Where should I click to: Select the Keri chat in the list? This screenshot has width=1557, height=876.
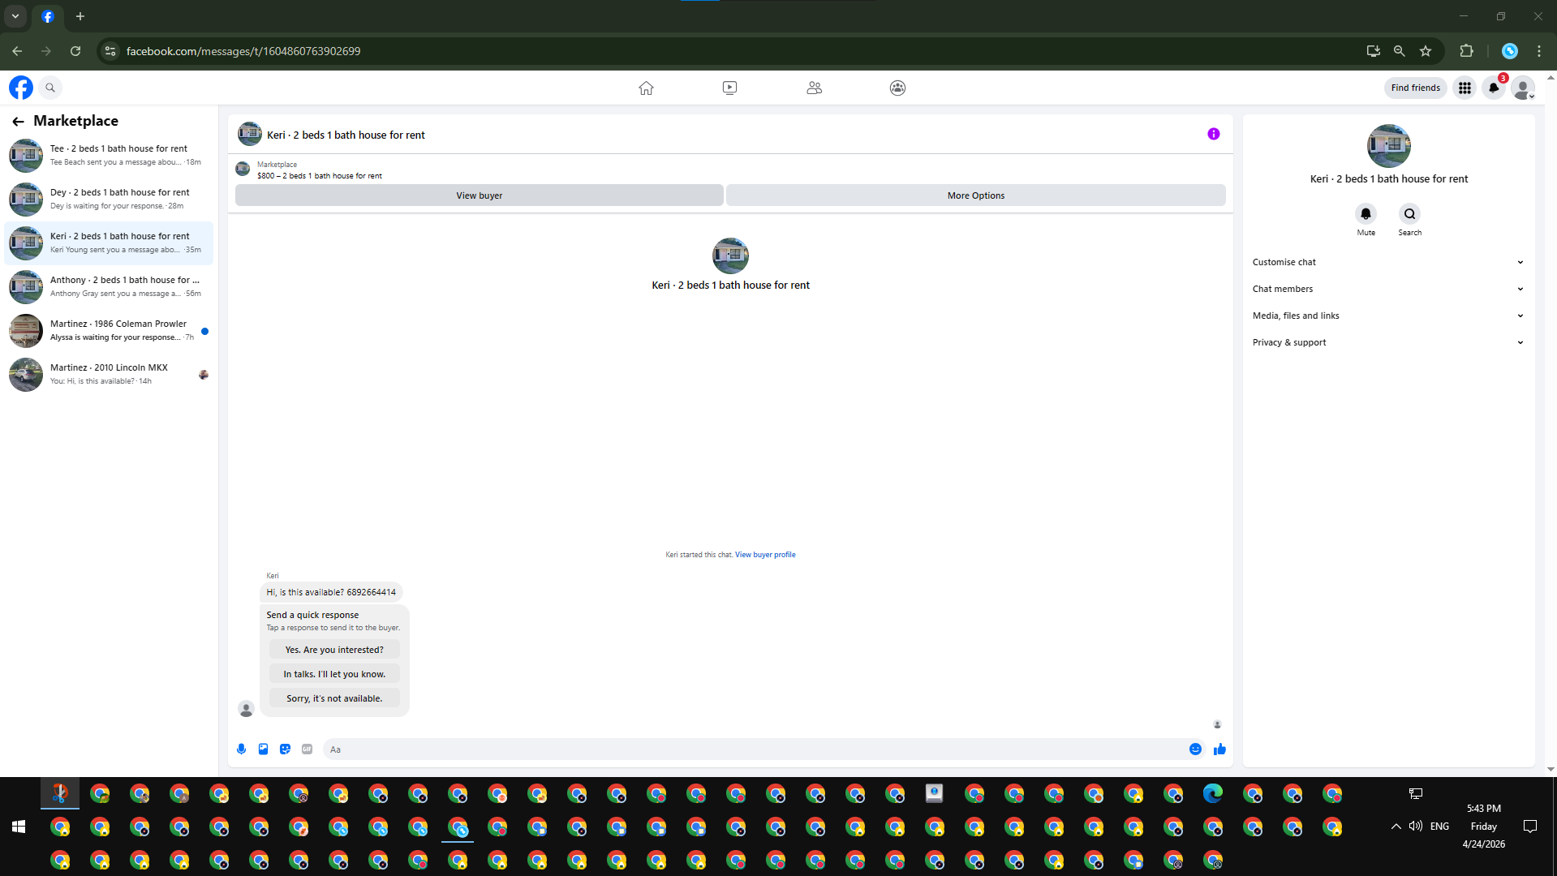109,243
